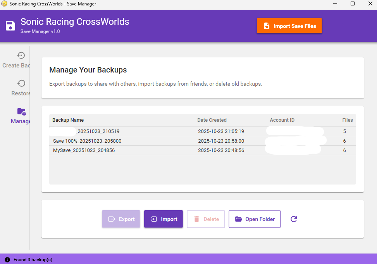This screenshot has height=264, width=377.
Task: Click the save disk logo in the purple header
Action: click(10, 26)
